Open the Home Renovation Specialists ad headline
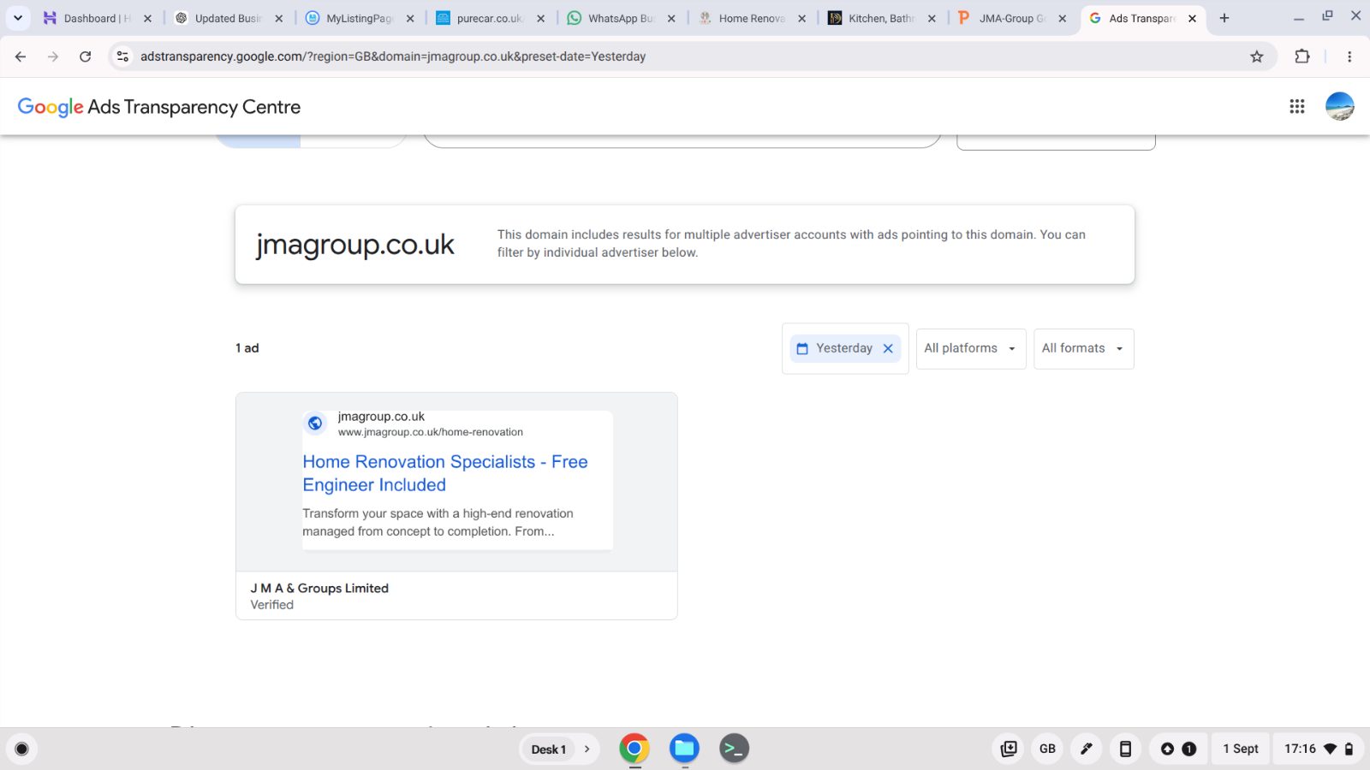The width and height of the screenshot is (1370, 770). 445,473
